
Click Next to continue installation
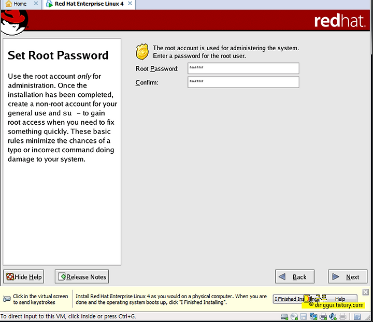(348, 276)
